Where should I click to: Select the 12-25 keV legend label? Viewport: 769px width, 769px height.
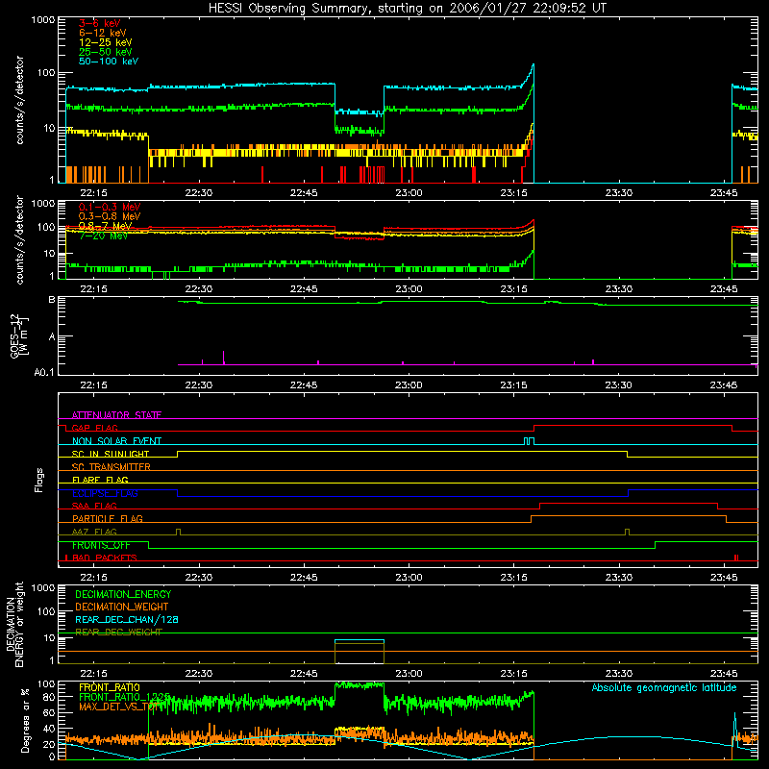pos(105,42)
